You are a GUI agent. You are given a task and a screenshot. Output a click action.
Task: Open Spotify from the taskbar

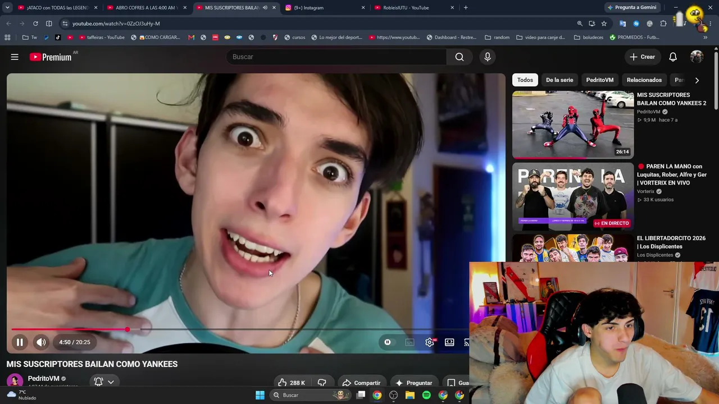pos(426,395)
